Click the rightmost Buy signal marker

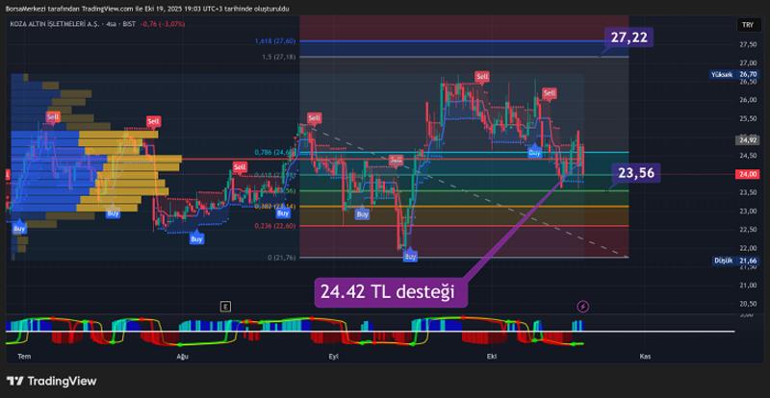pyautogui.click(x=534, y=152)
